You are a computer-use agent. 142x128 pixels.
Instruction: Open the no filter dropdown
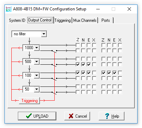[x=44, y=34]
